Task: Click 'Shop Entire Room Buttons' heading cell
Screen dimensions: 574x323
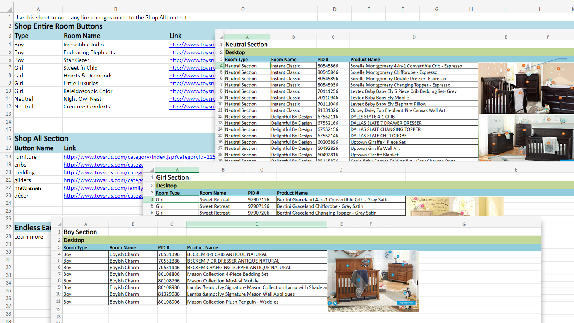Action: 58,26
